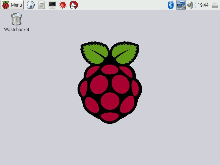The height and width of the screenshot is (165, 220).
Task: Open the Bluetooth tray icon
Action: tap(170, 5)
